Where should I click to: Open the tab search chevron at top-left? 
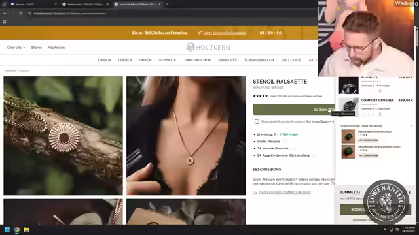tap(5, 4)
